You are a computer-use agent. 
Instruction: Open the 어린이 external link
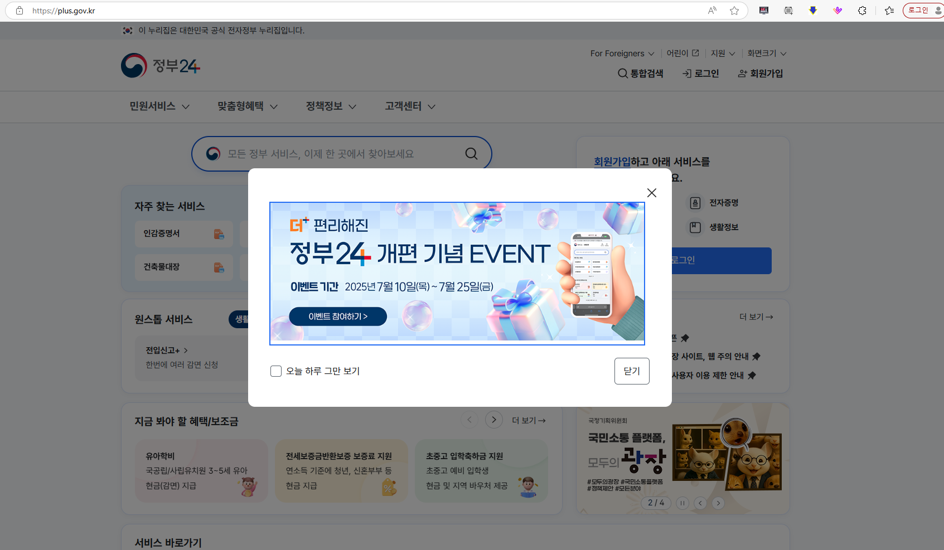click(x=683, y=53)
